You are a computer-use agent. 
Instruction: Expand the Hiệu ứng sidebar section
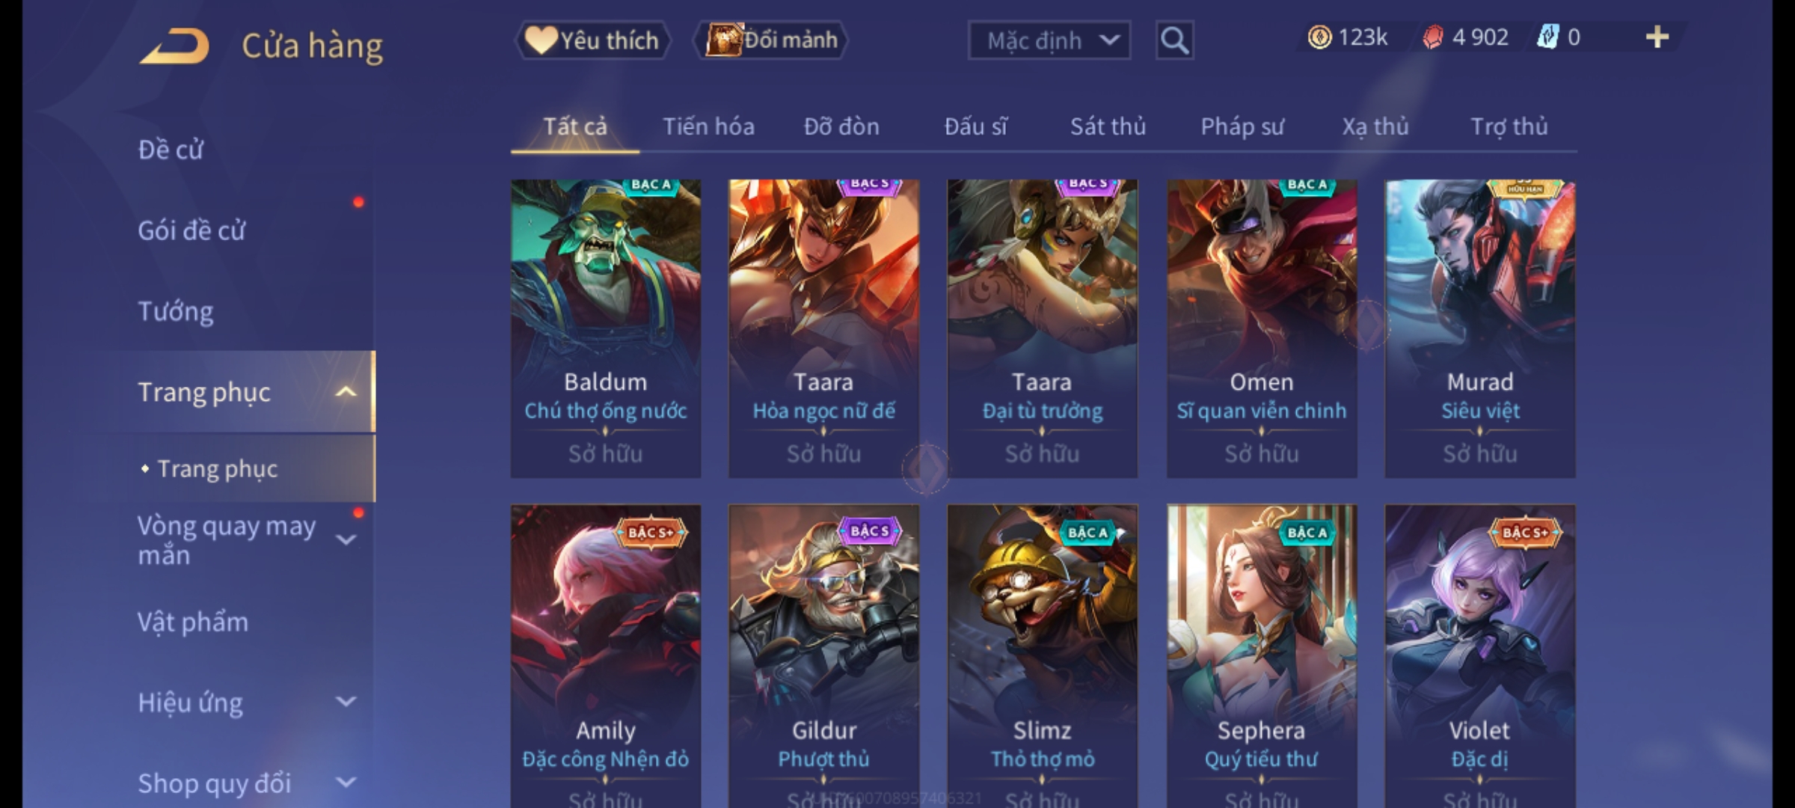346,702
